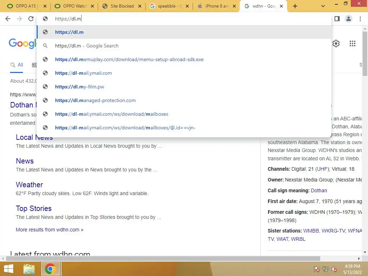
Task: Open the Weather sitelink
Action: [29, 185]
